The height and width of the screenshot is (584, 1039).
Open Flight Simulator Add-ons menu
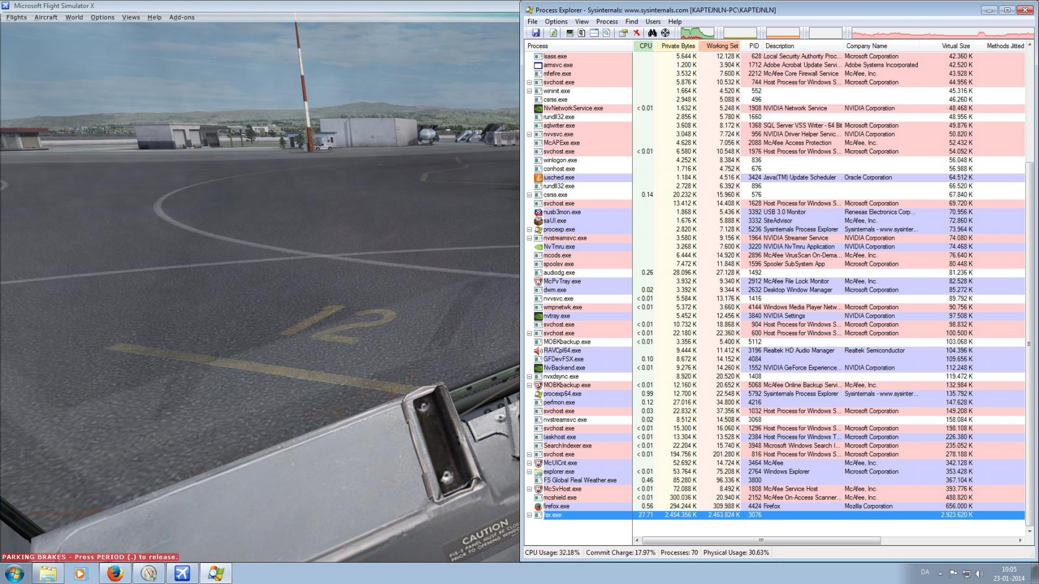pyautogui.click(x=182, y=17)
